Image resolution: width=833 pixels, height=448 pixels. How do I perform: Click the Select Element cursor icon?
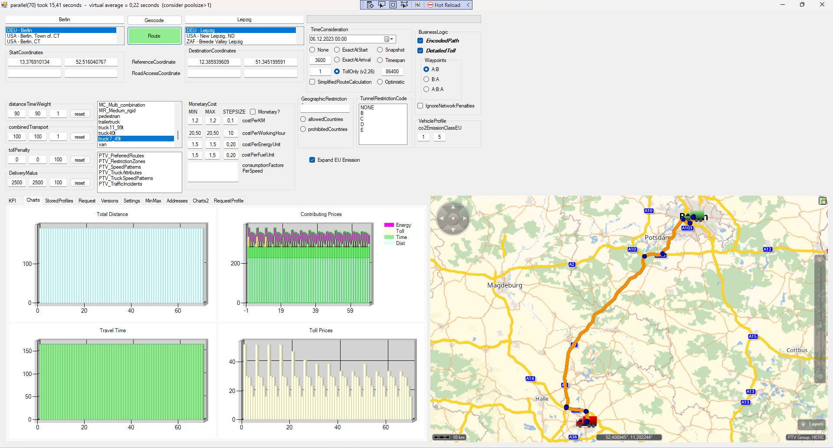382,5
